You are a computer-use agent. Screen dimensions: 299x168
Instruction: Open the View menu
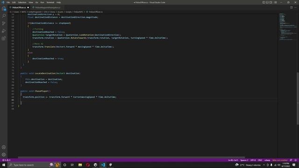click(x=31, y=2)
